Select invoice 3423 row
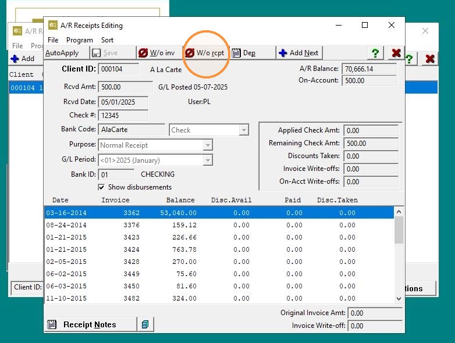455x343 pixels. click(219, 237)
